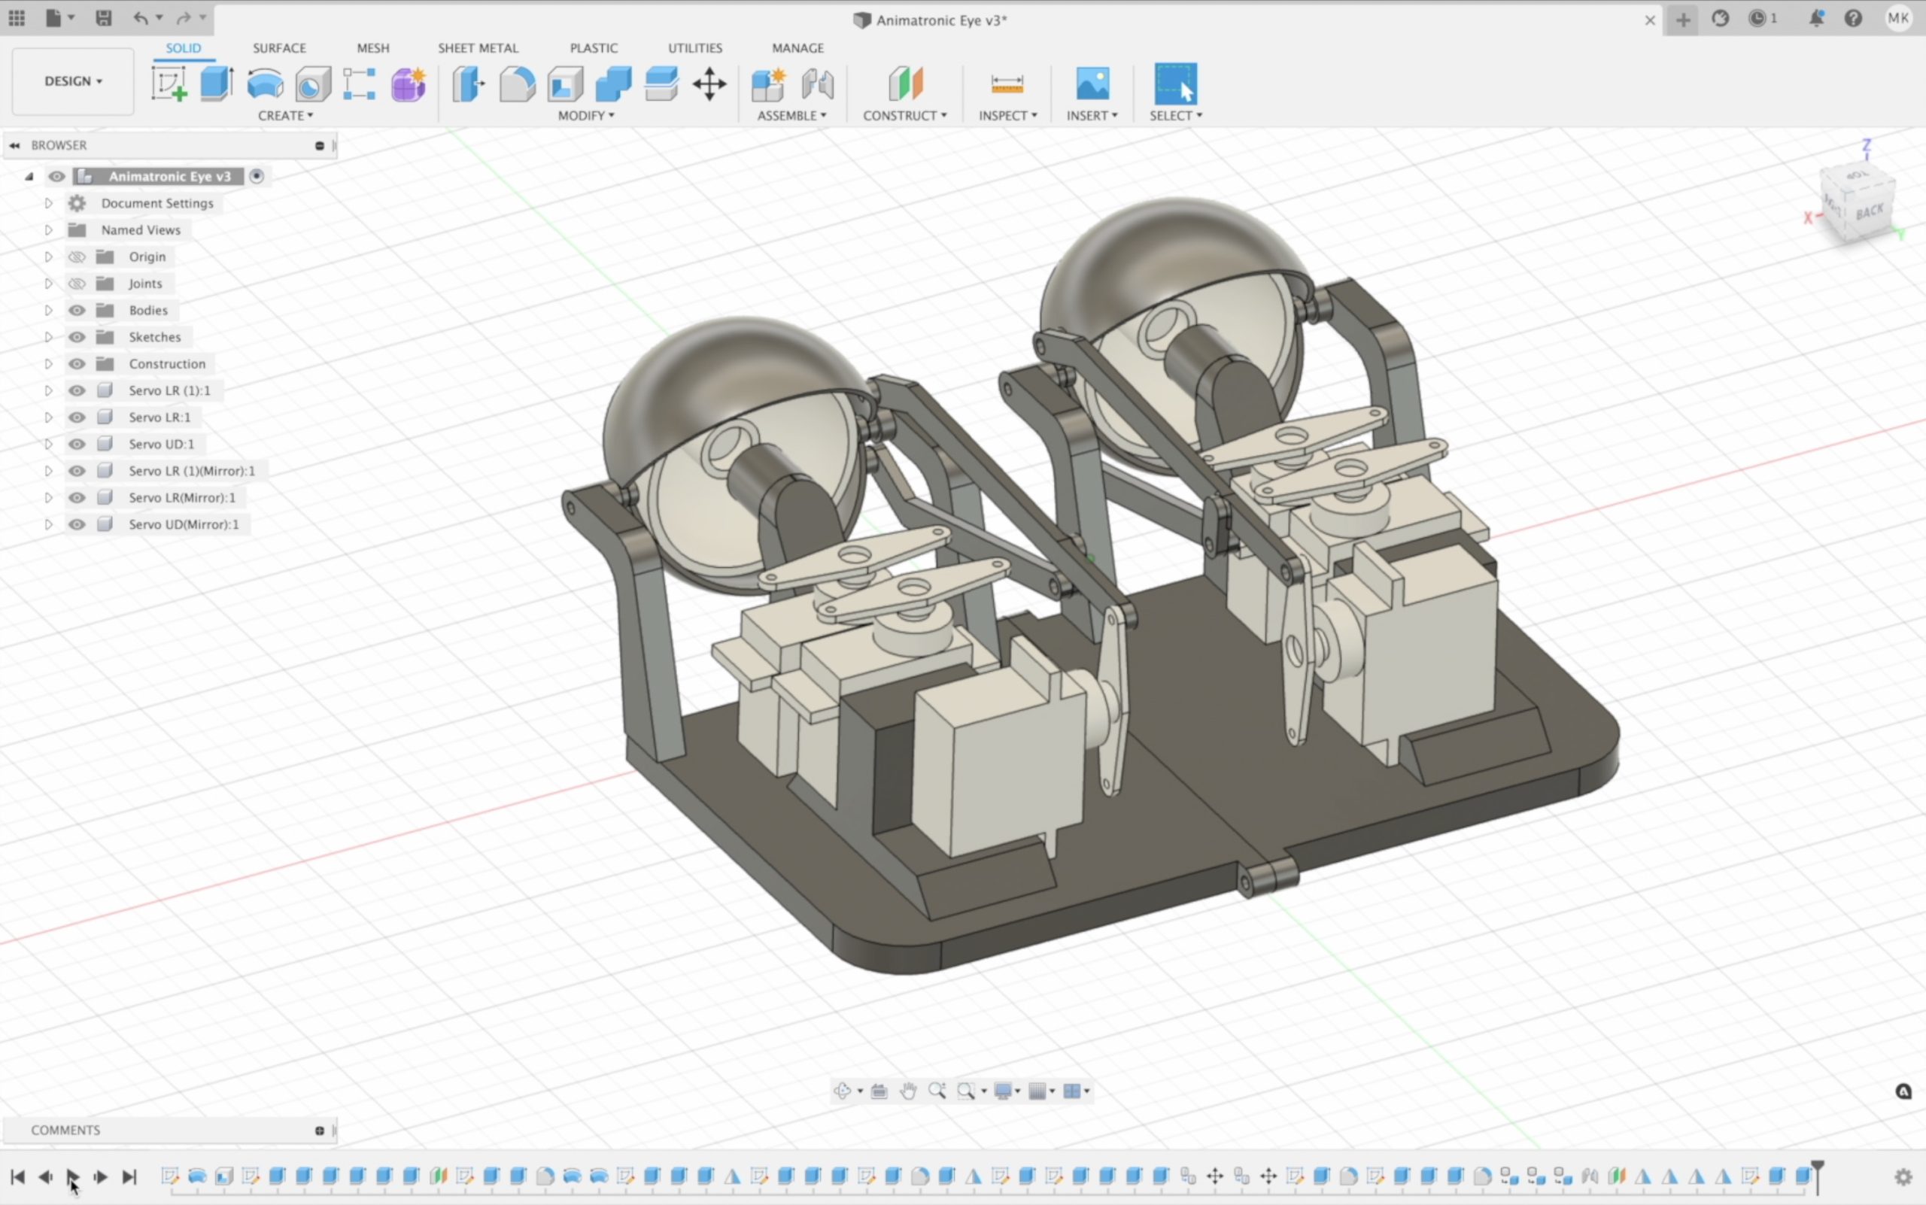The width and height of the screenshot is (1926, 1205).
Task: Switch to the SHEET METAL tab
Action: tap(478, 48)
